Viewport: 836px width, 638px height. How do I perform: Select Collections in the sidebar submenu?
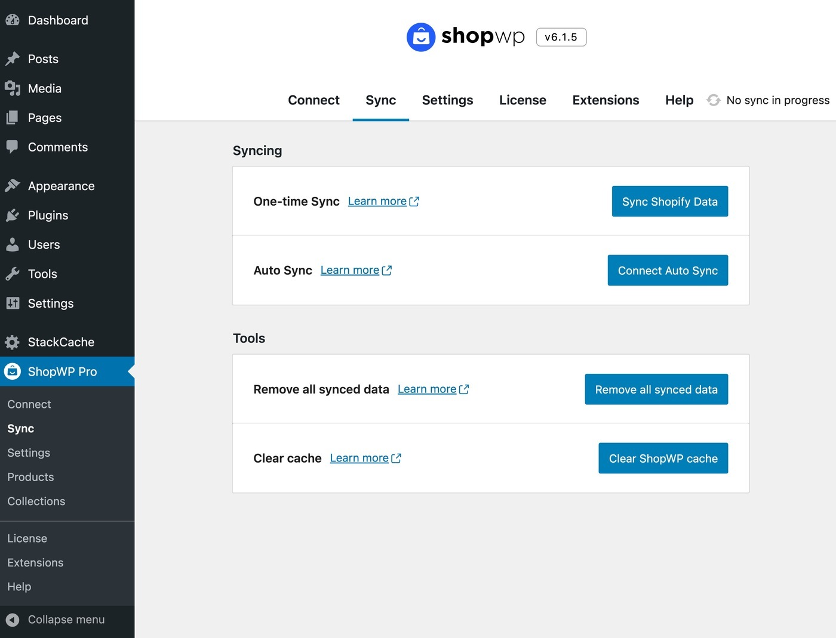(36, 501)
